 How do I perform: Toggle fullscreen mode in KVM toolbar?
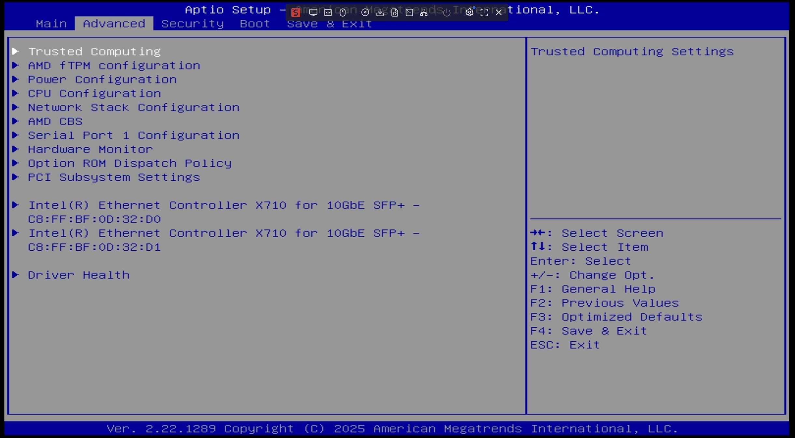(x=484, y=12)
